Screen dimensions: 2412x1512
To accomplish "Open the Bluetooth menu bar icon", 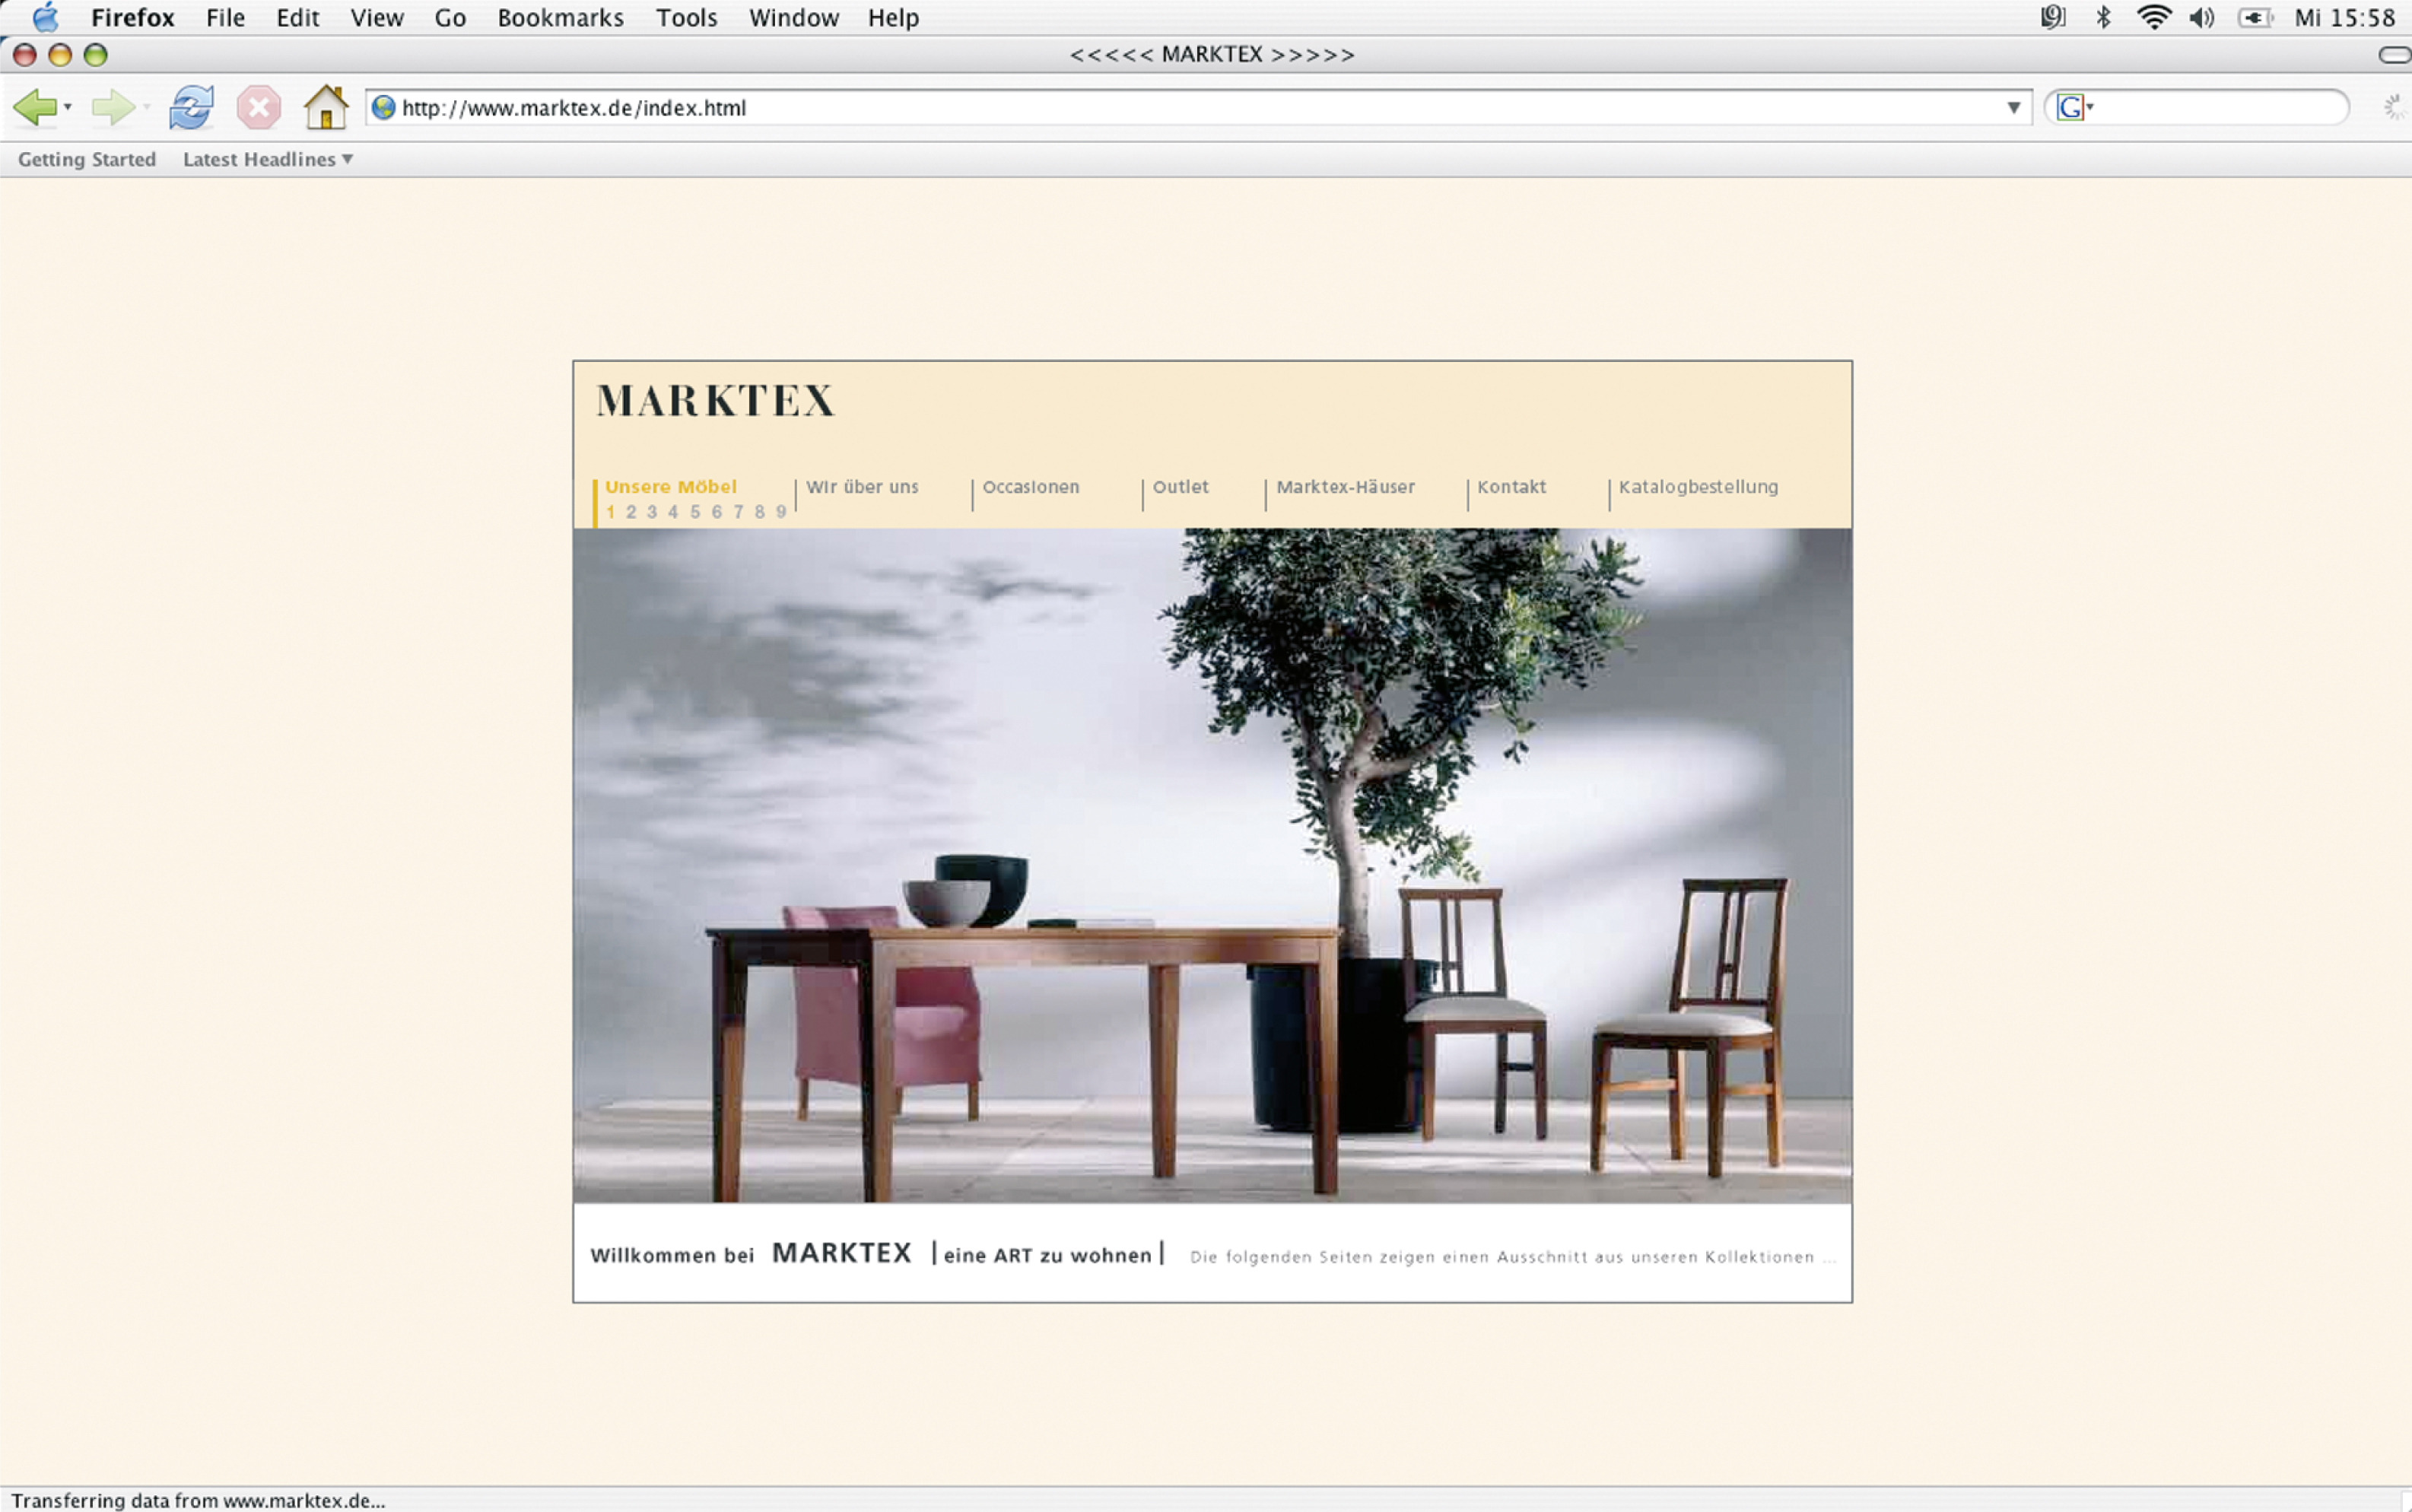I will coord(2103,17).
